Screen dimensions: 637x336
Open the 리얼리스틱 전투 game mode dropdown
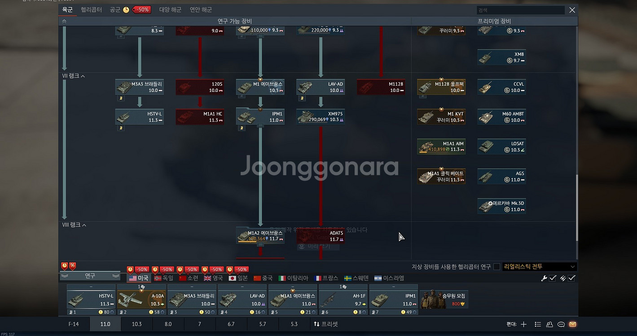coord(539,267)
